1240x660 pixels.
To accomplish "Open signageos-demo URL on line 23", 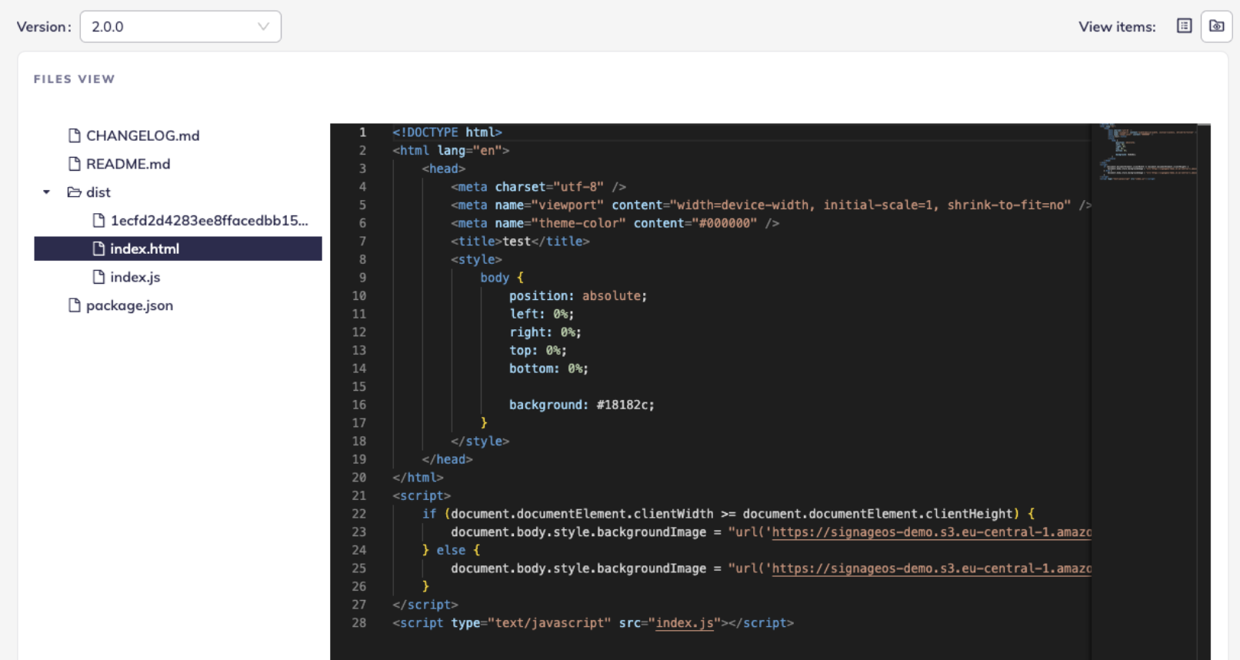I will coord(931,532).
